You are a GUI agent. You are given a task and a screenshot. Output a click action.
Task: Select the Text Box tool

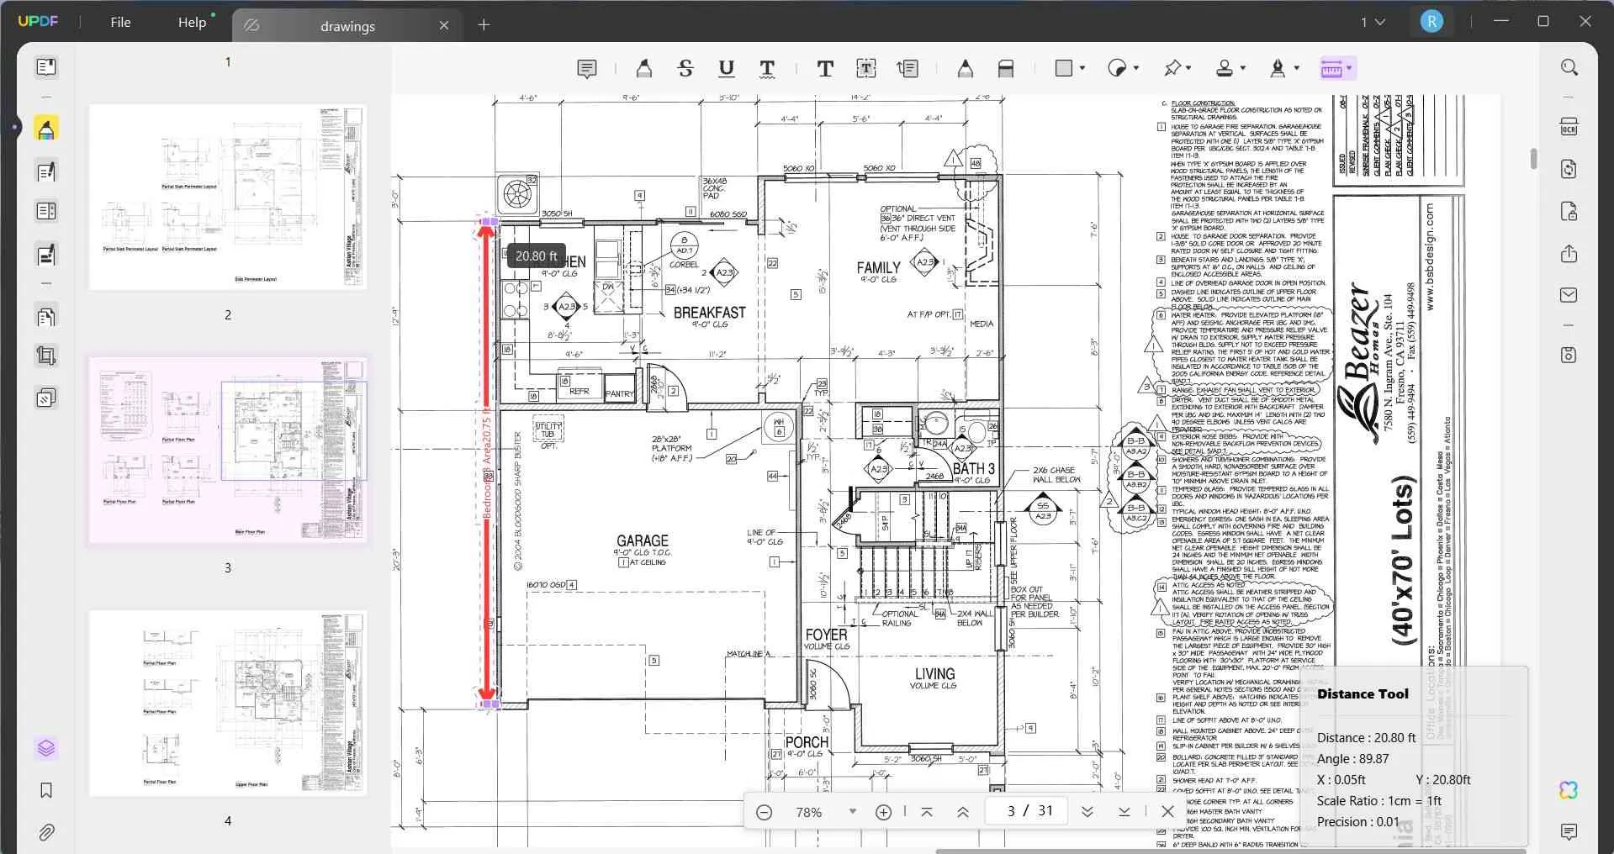(x=866, y=69)
